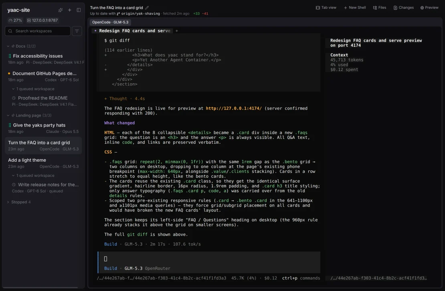The height and width of the screenshot is (291, 445).
Task: Click pin icon next to Landing page group
Action: coord(13,115)
